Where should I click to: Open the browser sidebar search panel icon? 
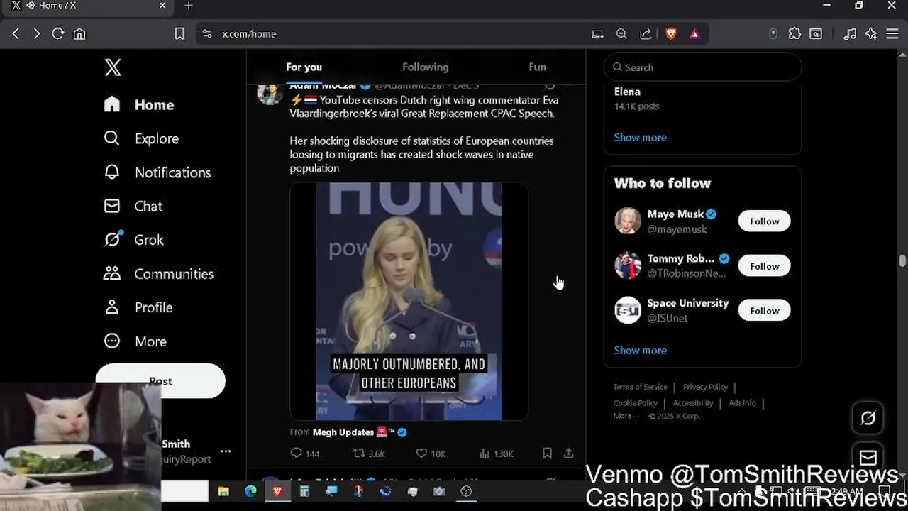point(816,33)
